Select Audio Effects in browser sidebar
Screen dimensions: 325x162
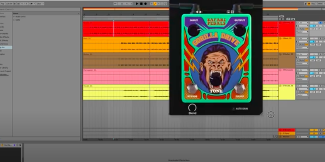pos(4,37)
